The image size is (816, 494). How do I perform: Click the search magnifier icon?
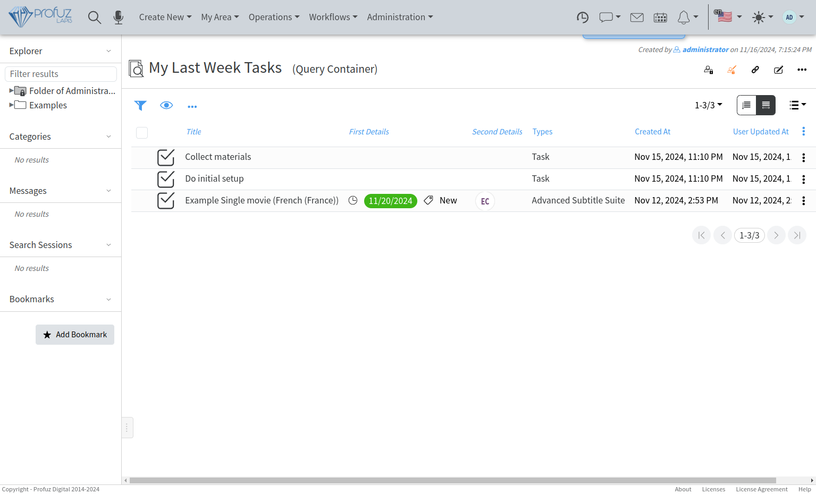click(x=95, y=18)
